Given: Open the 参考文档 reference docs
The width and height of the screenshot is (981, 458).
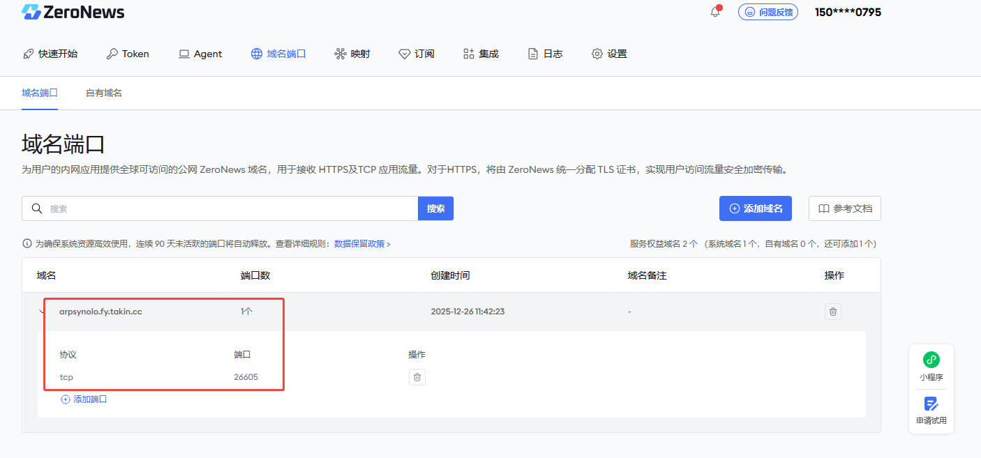Looking at the screenshot, I should tap(844, 208).
